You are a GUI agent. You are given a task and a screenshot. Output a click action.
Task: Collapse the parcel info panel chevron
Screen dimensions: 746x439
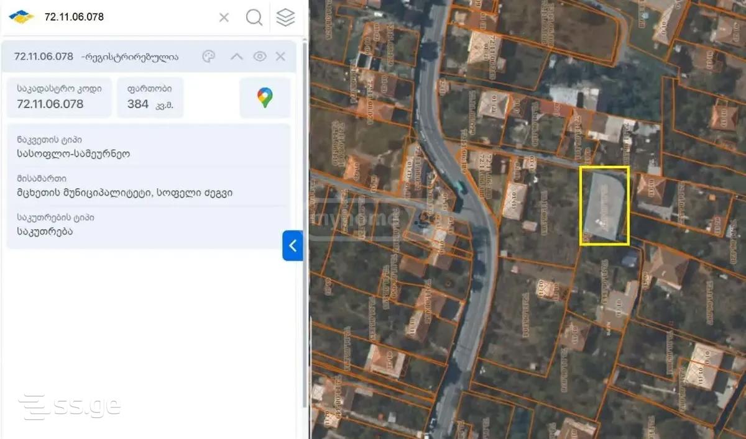point(236,57)
